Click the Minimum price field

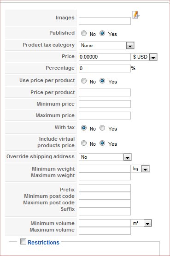point(105,104)
